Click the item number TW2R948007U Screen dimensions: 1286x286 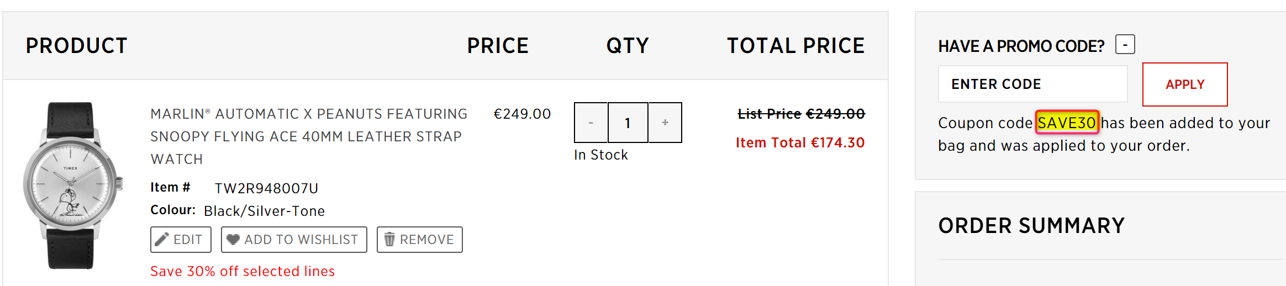click(266, 188)
